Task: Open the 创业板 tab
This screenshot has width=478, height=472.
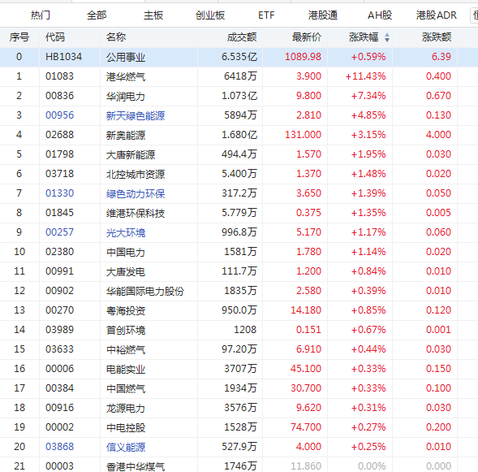Action: (x=210, y=15)
